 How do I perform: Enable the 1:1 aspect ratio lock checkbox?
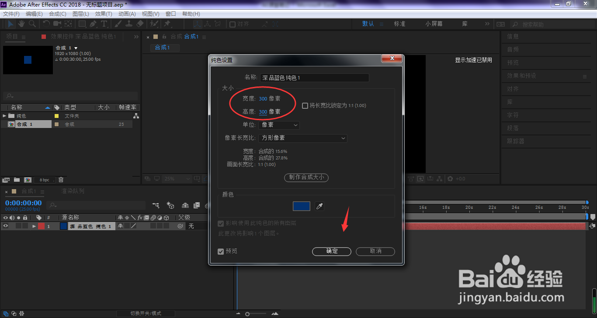305,105
